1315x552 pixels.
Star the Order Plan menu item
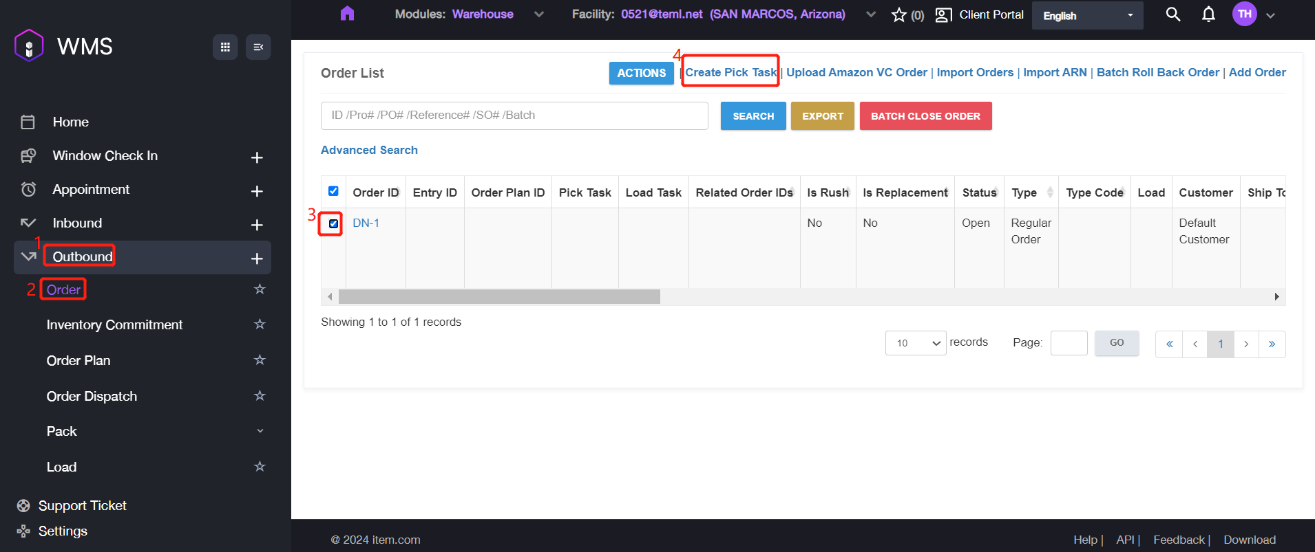click(260, 360)
